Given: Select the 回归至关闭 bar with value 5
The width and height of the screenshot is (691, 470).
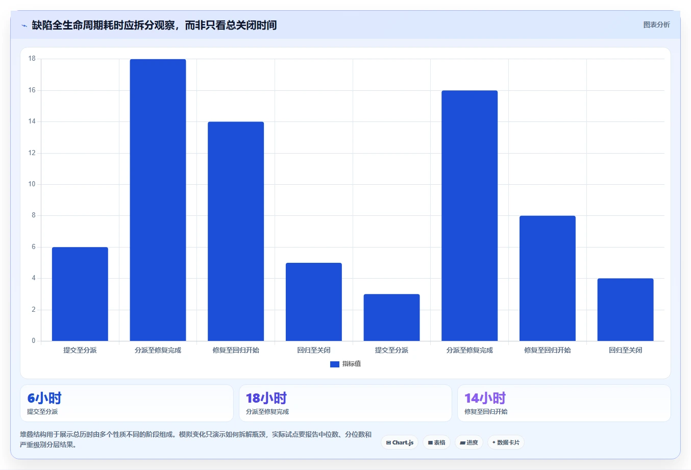Looking at the screenshot, I should (314, 302).
